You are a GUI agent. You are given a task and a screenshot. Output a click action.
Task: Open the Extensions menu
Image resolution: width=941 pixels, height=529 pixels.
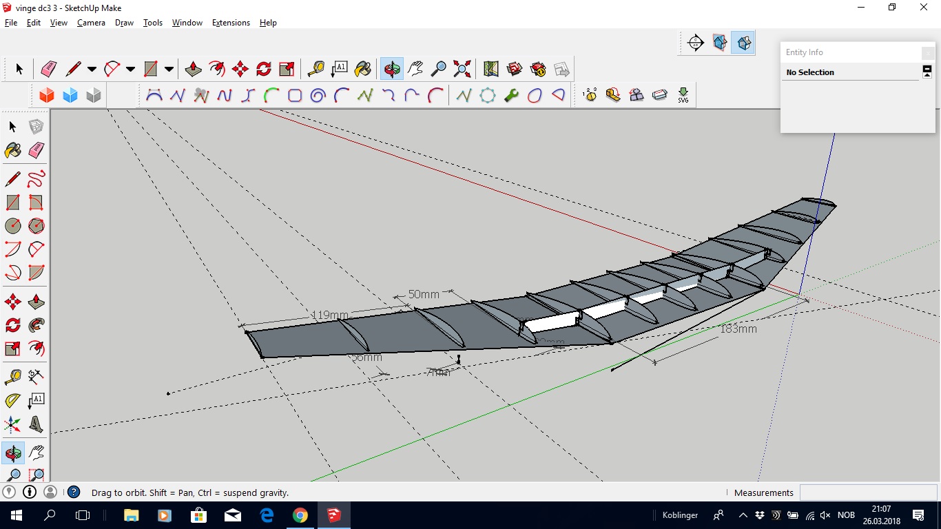click(x=231, y=23)
